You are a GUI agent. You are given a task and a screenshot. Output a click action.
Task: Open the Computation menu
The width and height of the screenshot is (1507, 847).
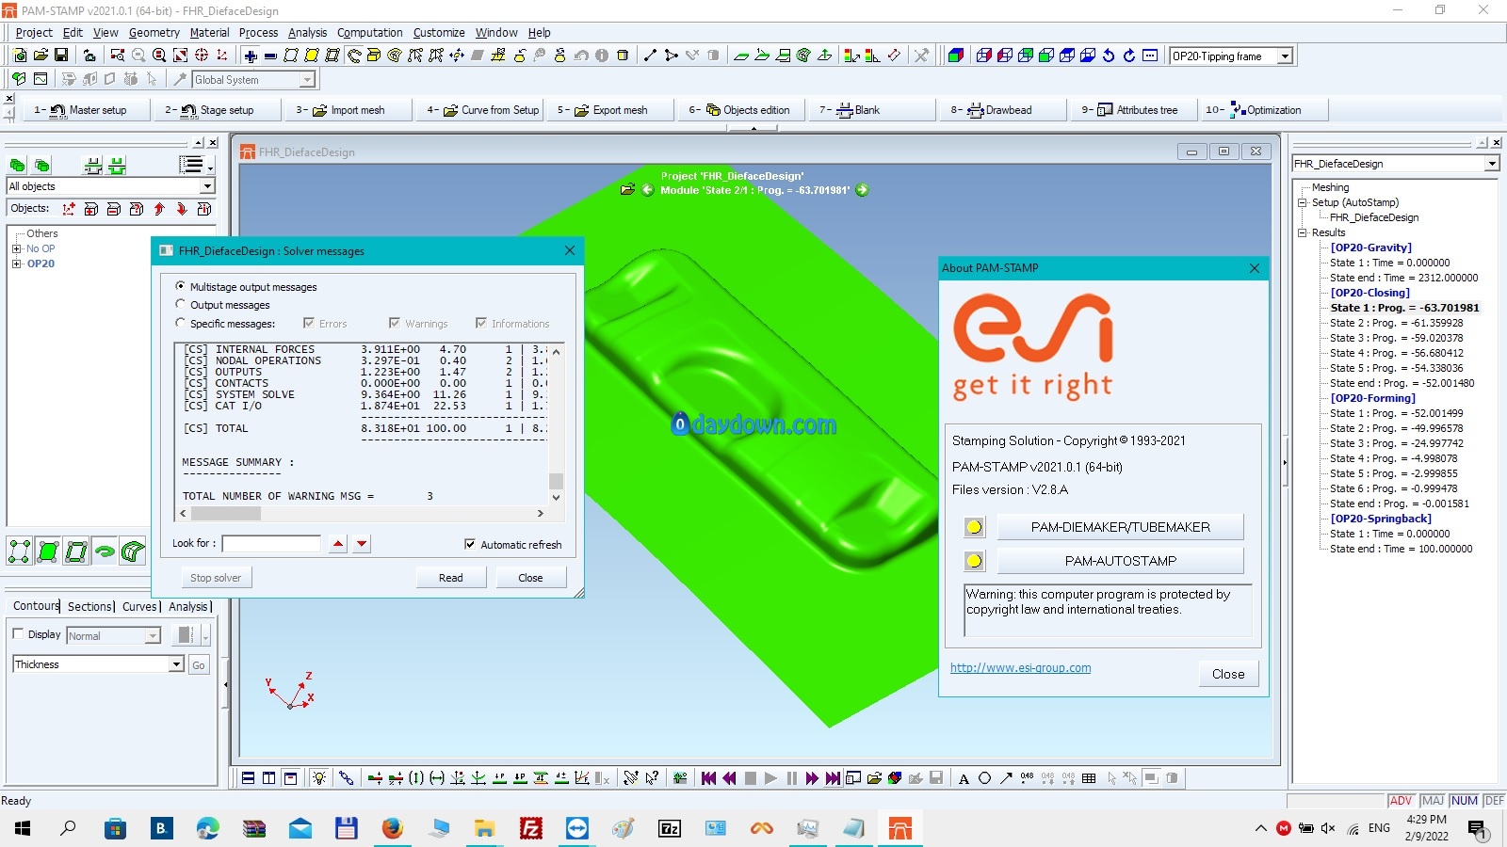pyautogui.click(x=369, y=32)
